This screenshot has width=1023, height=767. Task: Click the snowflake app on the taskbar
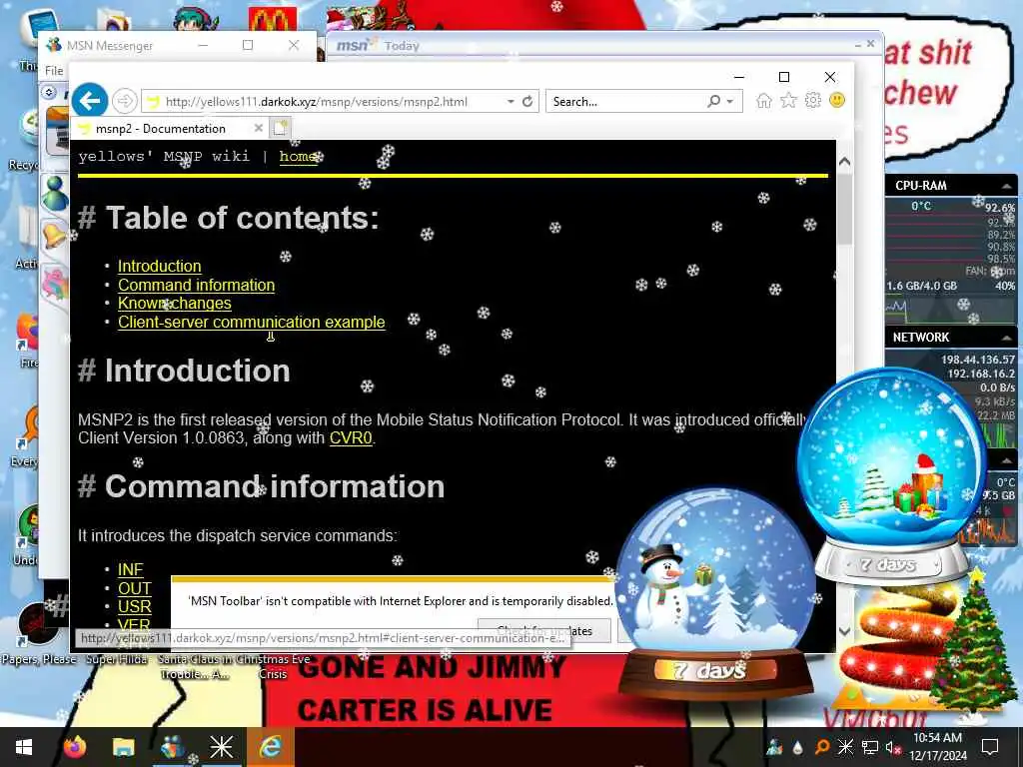click(221, 747)
